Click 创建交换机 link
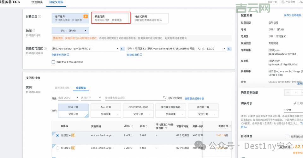 (134, 55)
